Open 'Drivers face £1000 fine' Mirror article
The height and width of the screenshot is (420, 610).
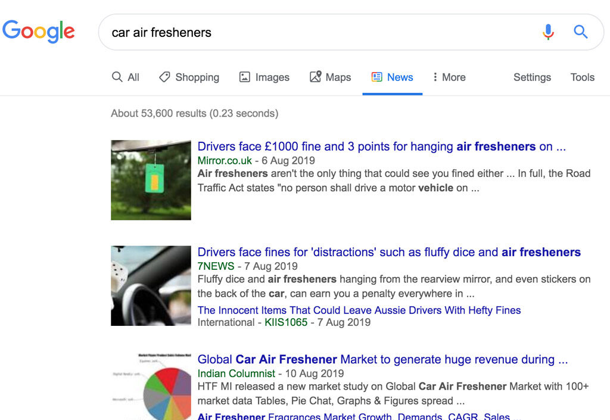(x=382, y=147)
